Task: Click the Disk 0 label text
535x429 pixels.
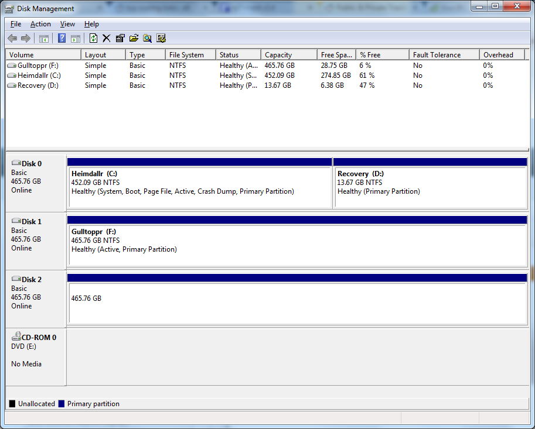Action: (32, 163)
